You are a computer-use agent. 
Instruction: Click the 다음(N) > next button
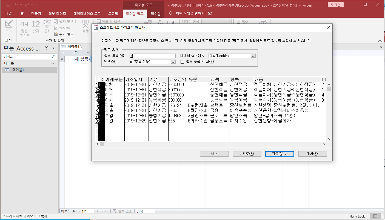(280, 154)
